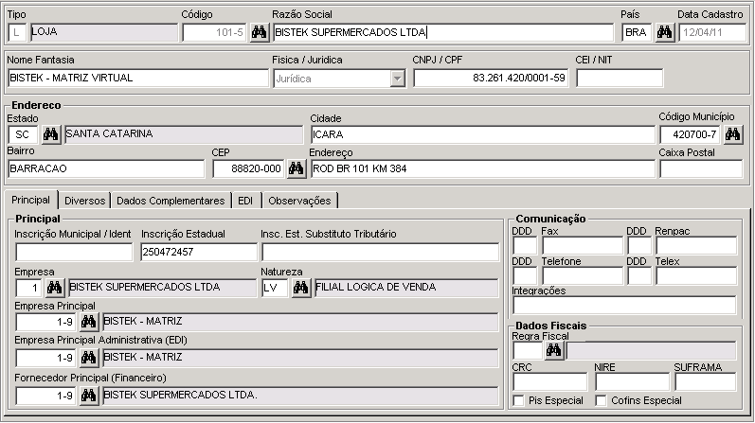Click Telefone number input field
This screenshot has width=755, height=423.
(x=583, y=275)
